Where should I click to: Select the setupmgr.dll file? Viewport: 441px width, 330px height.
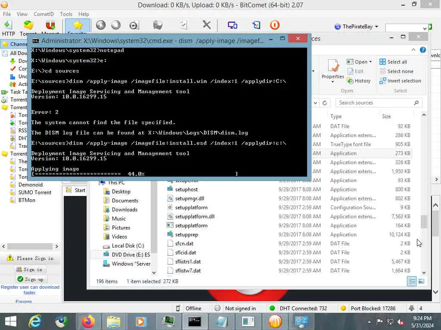(x=189, y=199)
